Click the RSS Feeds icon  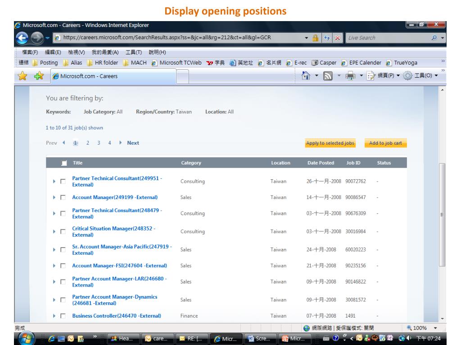click(x=328, y=75)
